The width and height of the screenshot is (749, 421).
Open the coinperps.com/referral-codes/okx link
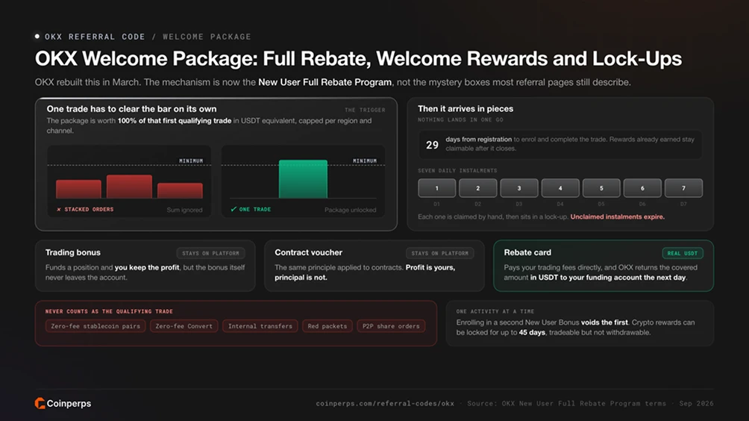coord(385,403)
